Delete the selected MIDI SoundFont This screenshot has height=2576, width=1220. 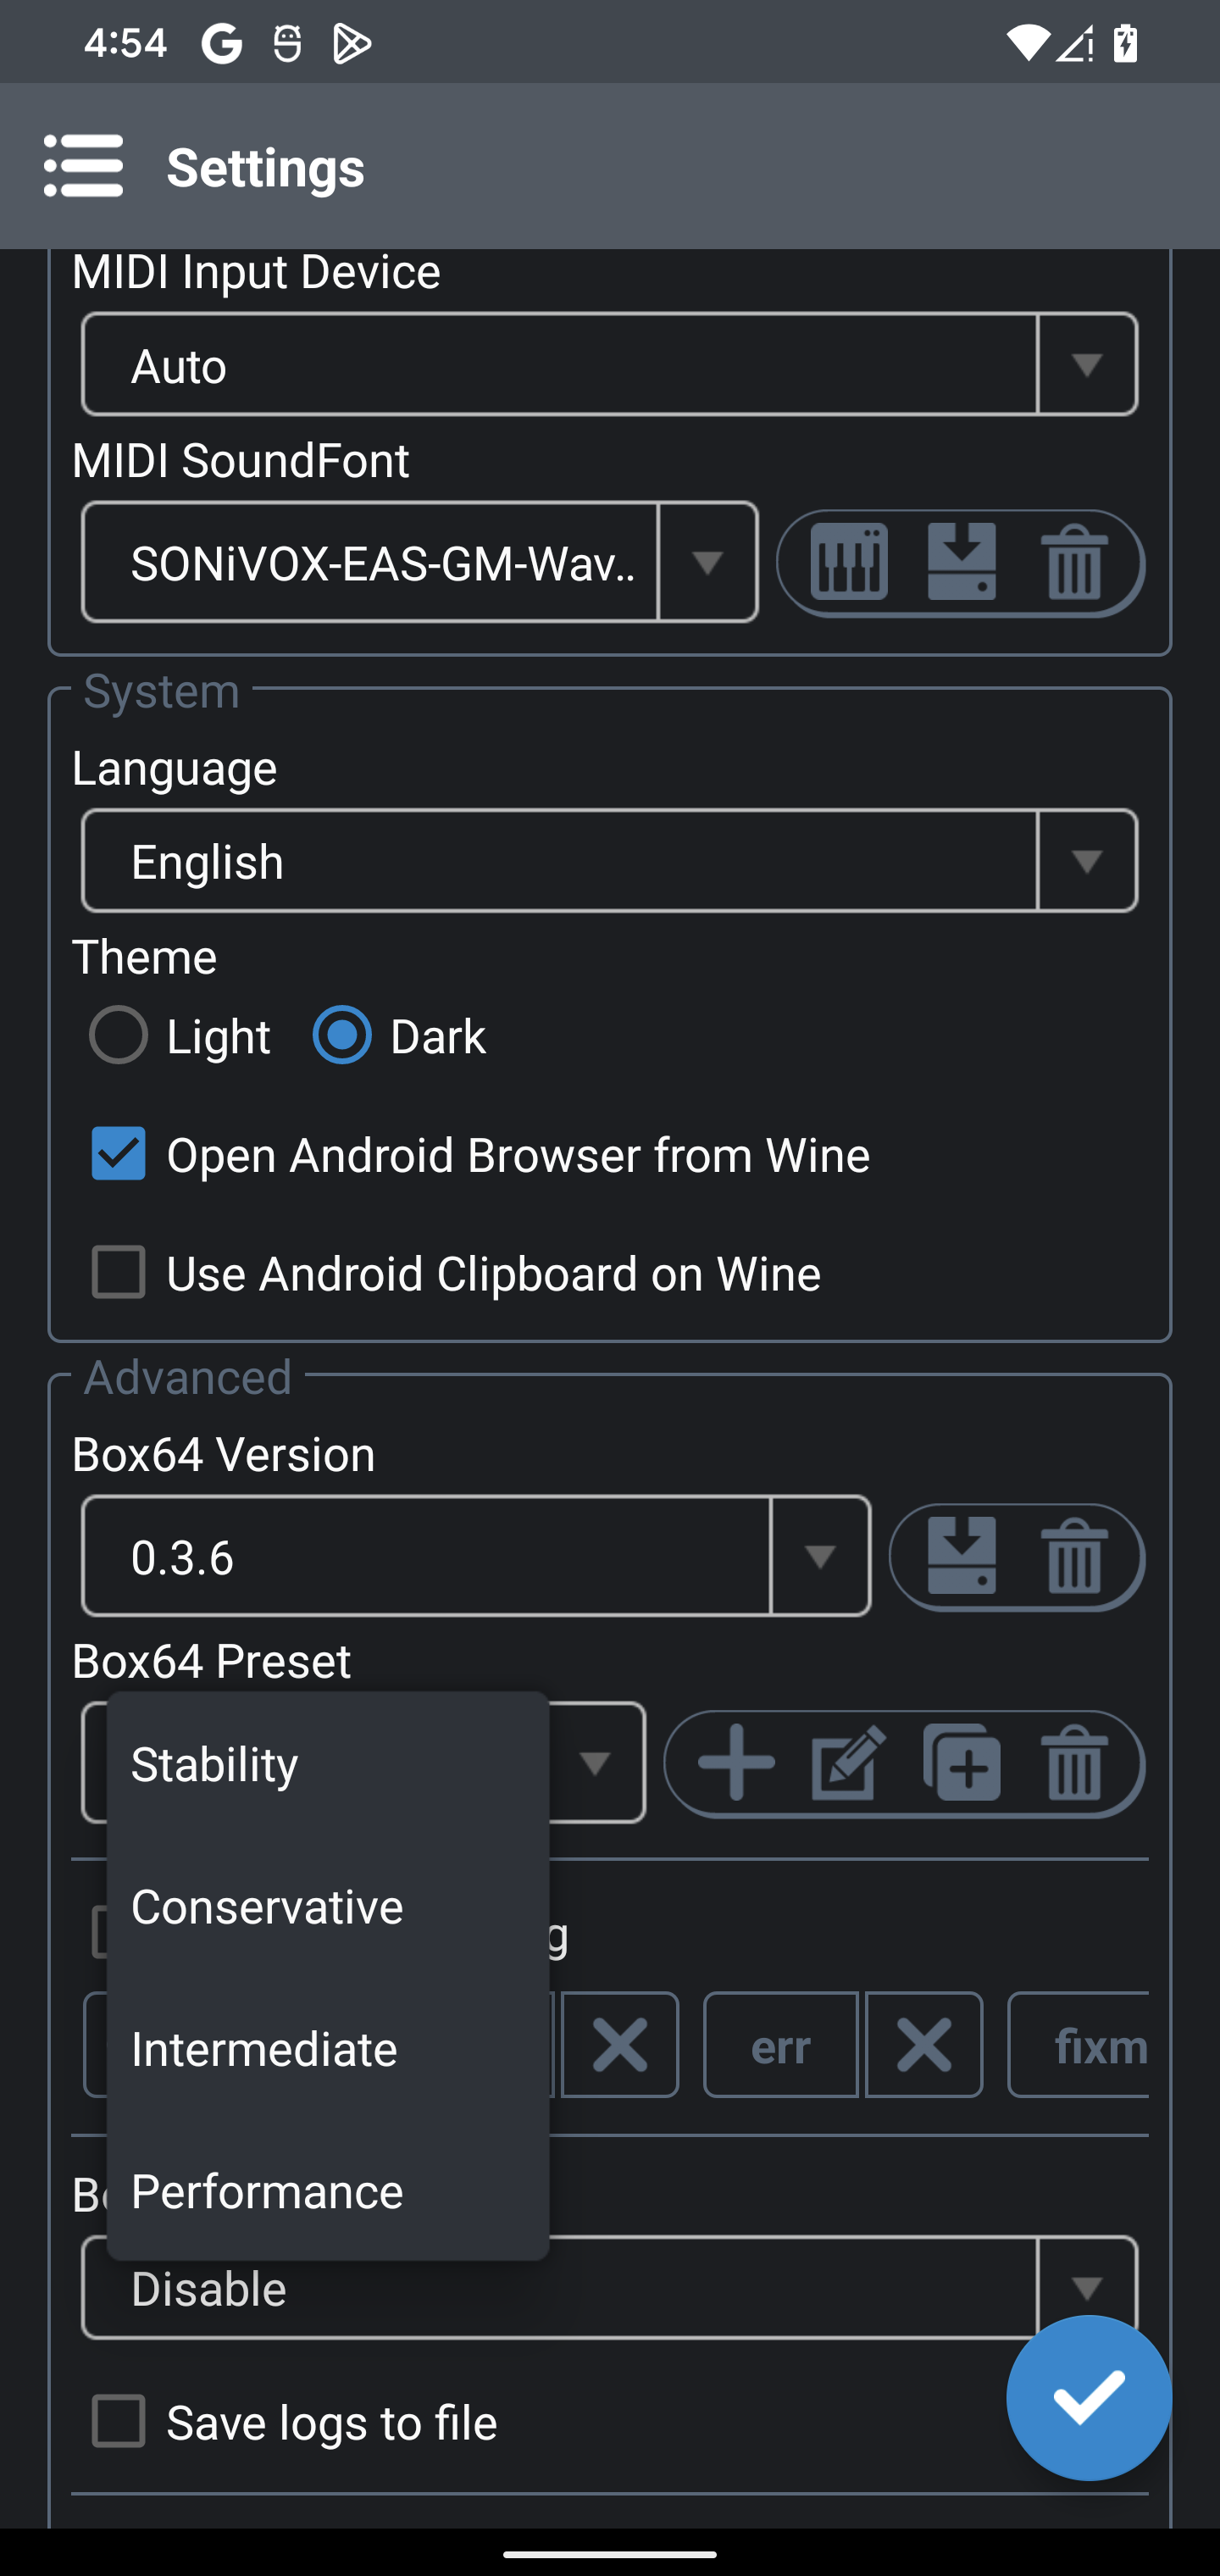1074,563
